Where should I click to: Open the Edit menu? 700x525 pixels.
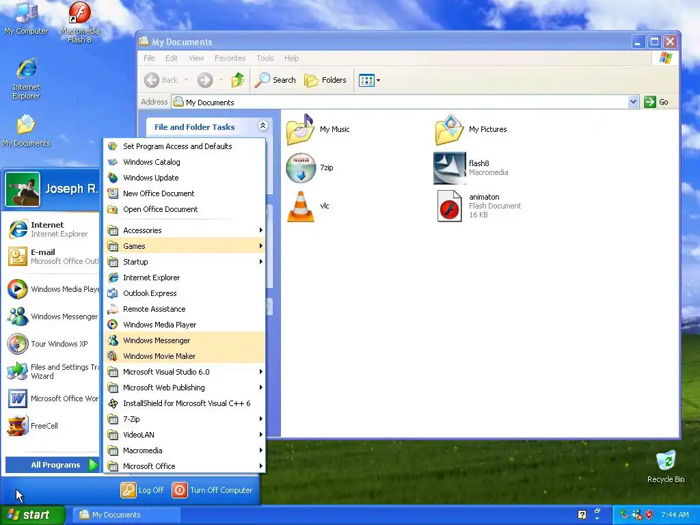(172, 58)
